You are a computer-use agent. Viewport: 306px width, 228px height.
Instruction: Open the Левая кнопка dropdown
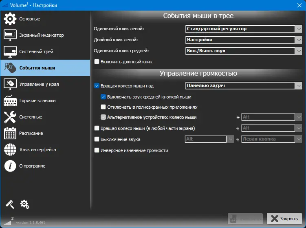tap(272, 139)
